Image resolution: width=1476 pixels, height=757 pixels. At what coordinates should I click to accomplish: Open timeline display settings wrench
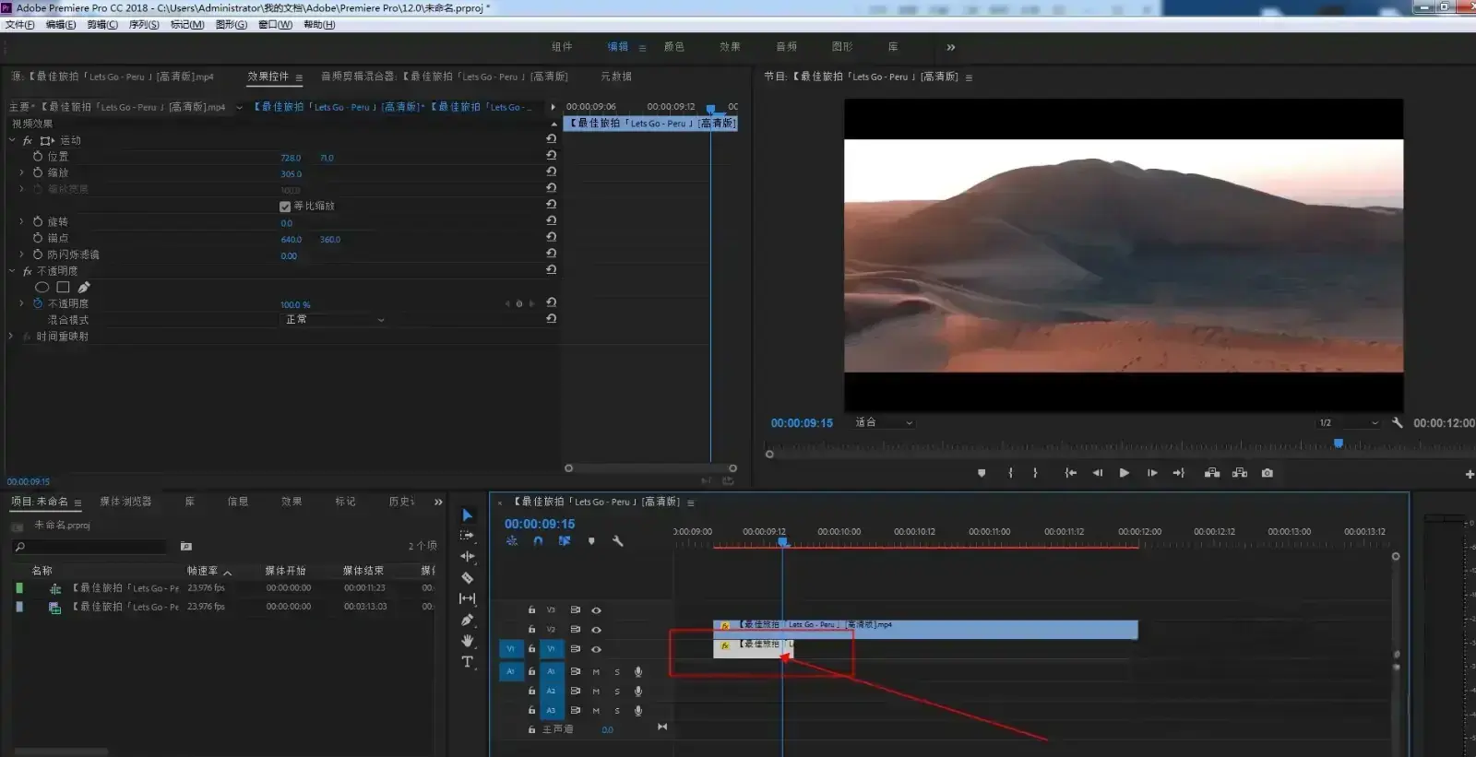point(618,541)
